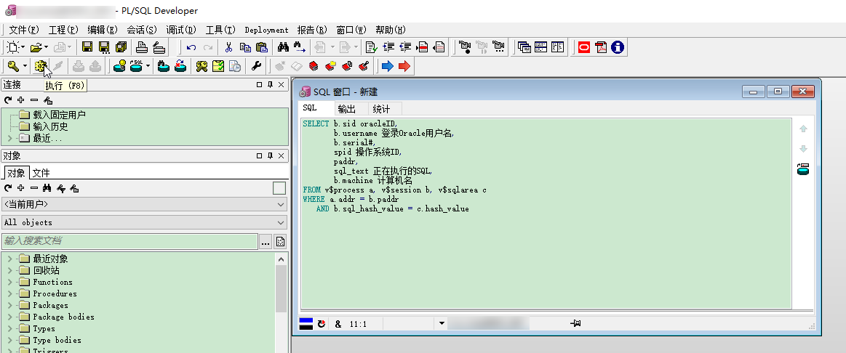Screen dimensions: 846x353
Task: Click the document button right of the ... button
Action: point(280,241)
